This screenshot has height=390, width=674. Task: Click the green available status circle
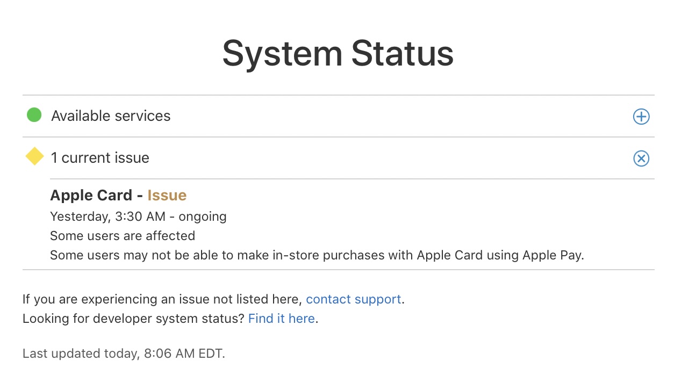(34, 115)
